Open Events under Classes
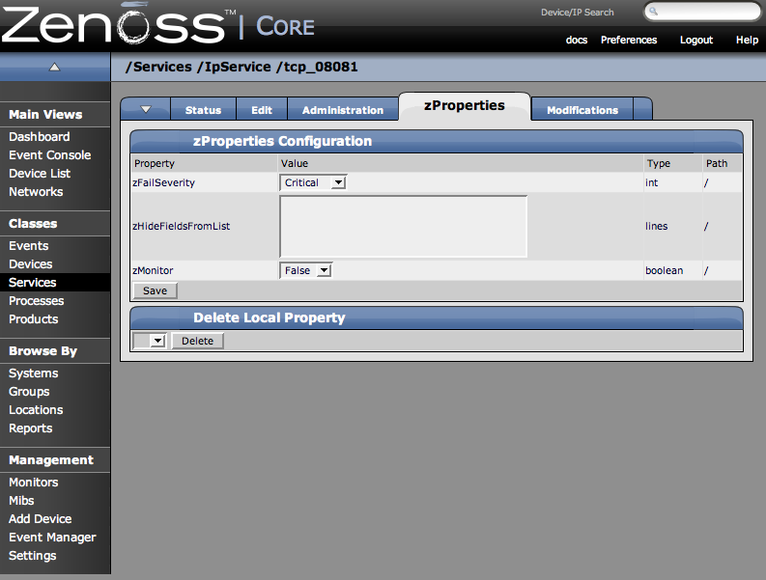The width and height of the screenshot is (766, 580). [x=28, y=245]
